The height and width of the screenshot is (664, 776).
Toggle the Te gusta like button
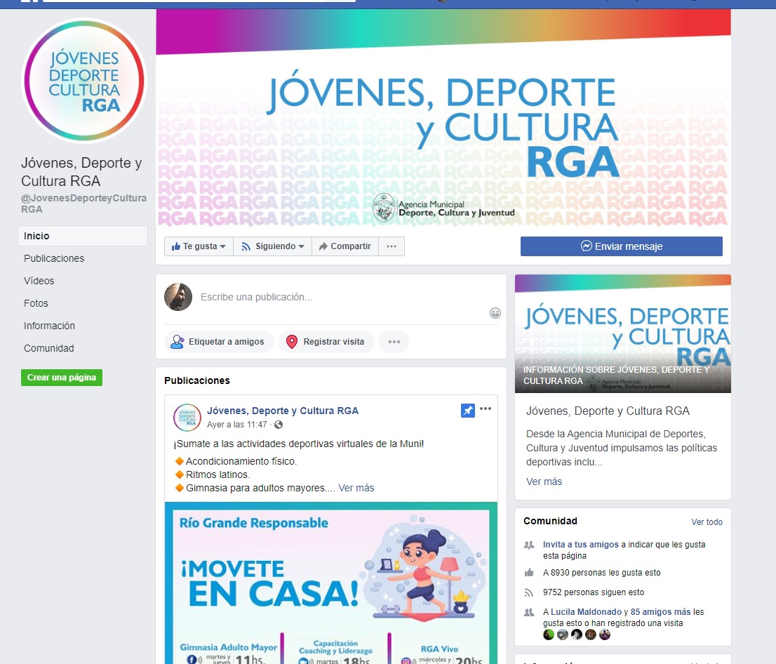tap(199, 246)
